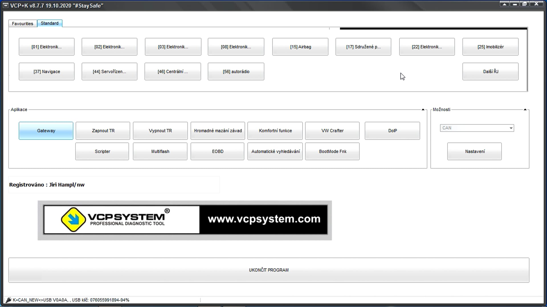Click the Registrováno Jiri Hampl text

tap(47, 185)
